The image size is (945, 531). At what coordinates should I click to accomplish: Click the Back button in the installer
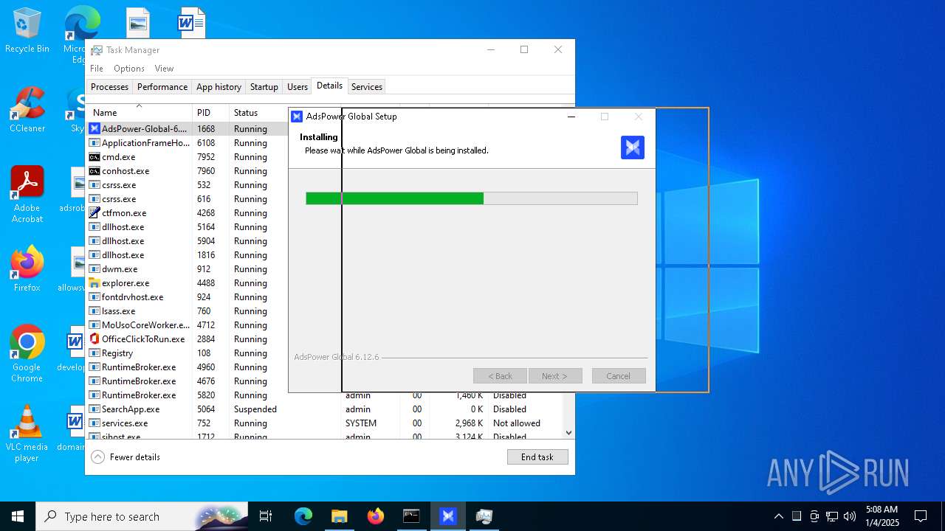(x=500, y=376)
